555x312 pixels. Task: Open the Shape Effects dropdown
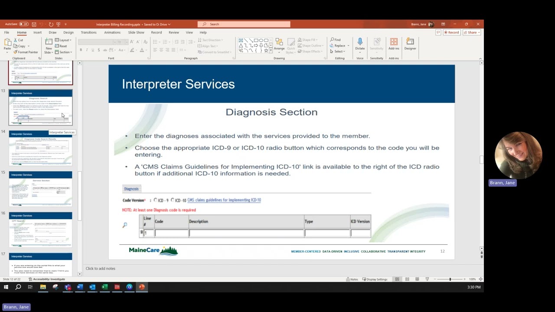tap(310, 52)
